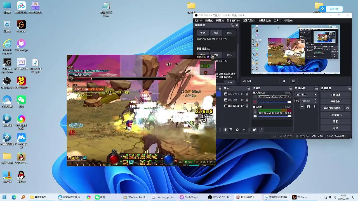Open OBS Studio desktop shortcut
Screen dimensions: 358x201
click(x=7, y=83)
